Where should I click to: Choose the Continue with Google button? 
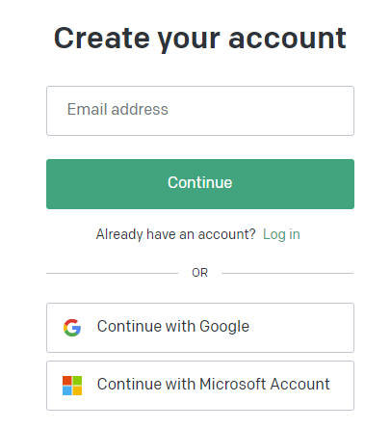tap(200, 328)
